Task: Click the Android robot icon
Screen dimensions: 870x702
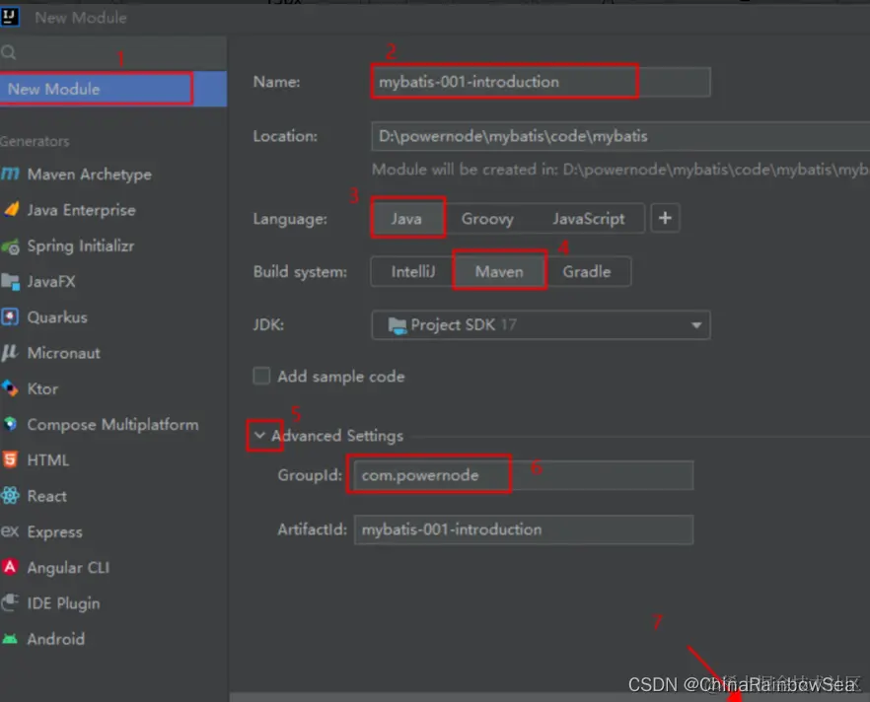Action: [x=10, y=639]
